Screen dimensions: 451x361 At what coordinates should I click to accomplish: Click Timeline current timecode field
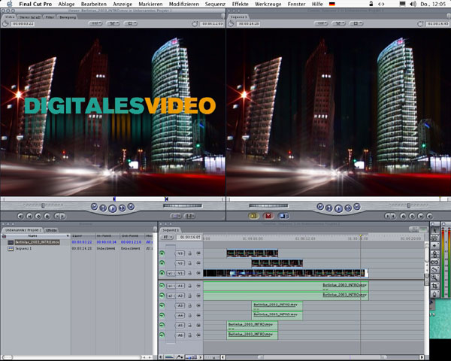tap(189, 237)
